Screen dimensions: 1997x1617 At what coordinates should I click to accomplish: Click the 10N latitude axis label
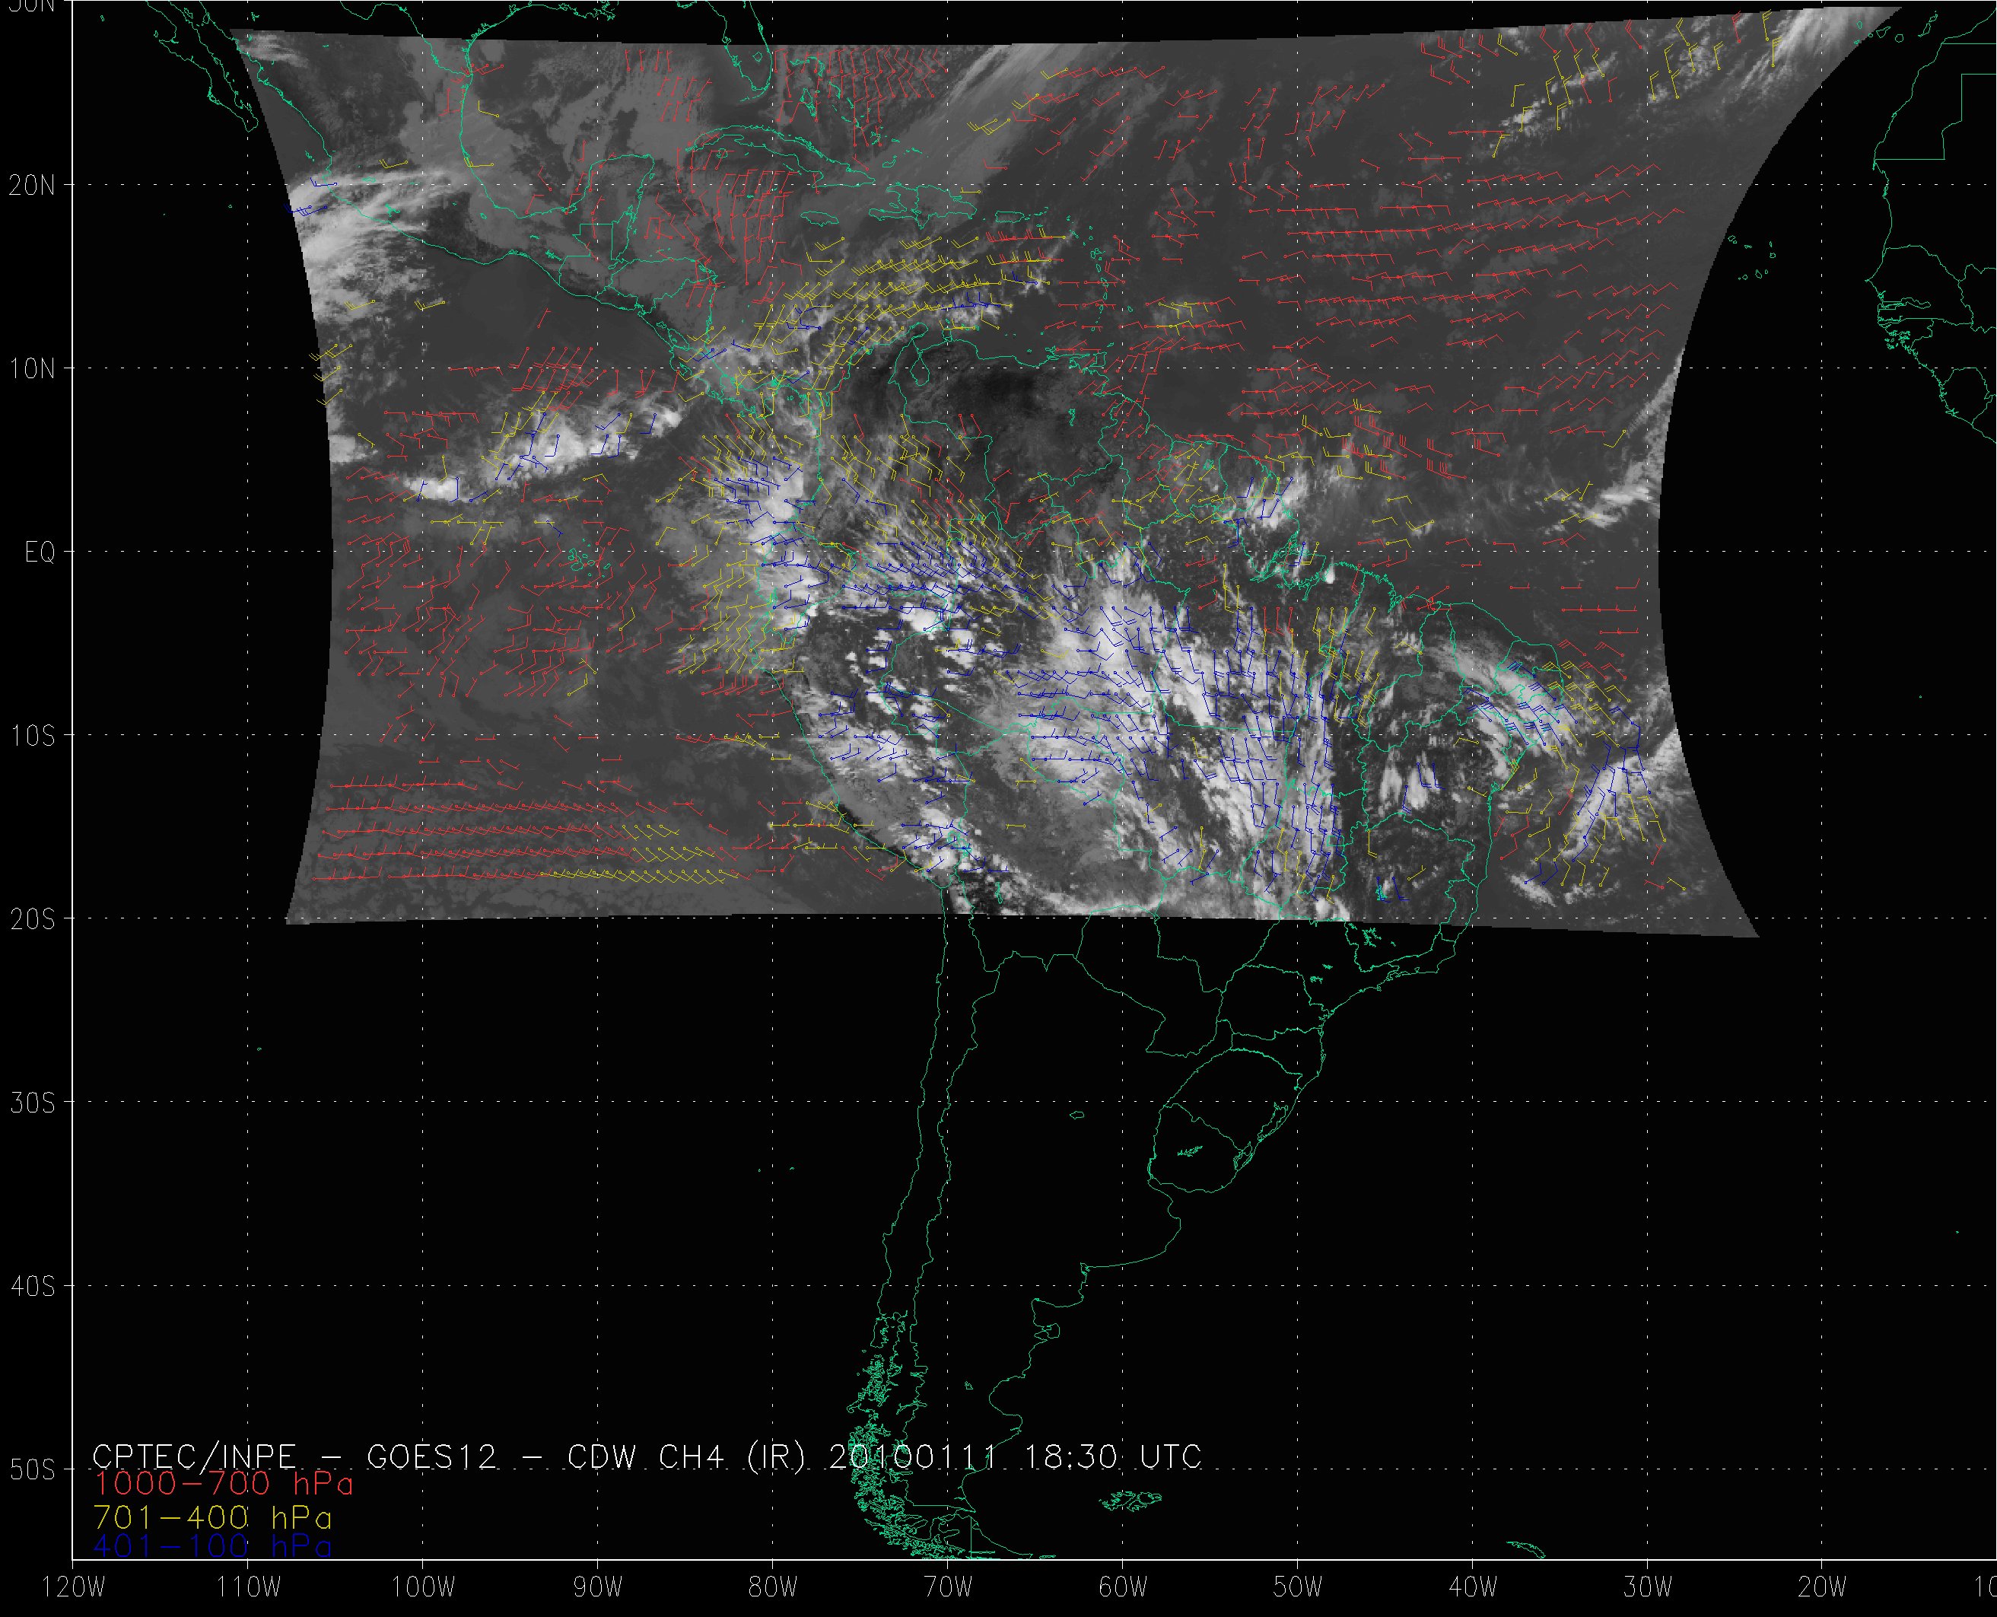32,369
